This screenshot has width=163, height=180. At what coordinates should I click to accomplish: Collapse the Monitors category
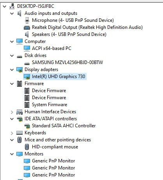12,154
